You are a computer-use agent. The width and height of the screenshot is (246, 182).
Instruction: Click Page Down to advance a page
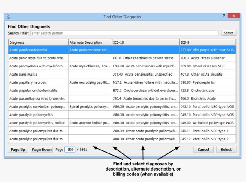[x=42, y=149]
